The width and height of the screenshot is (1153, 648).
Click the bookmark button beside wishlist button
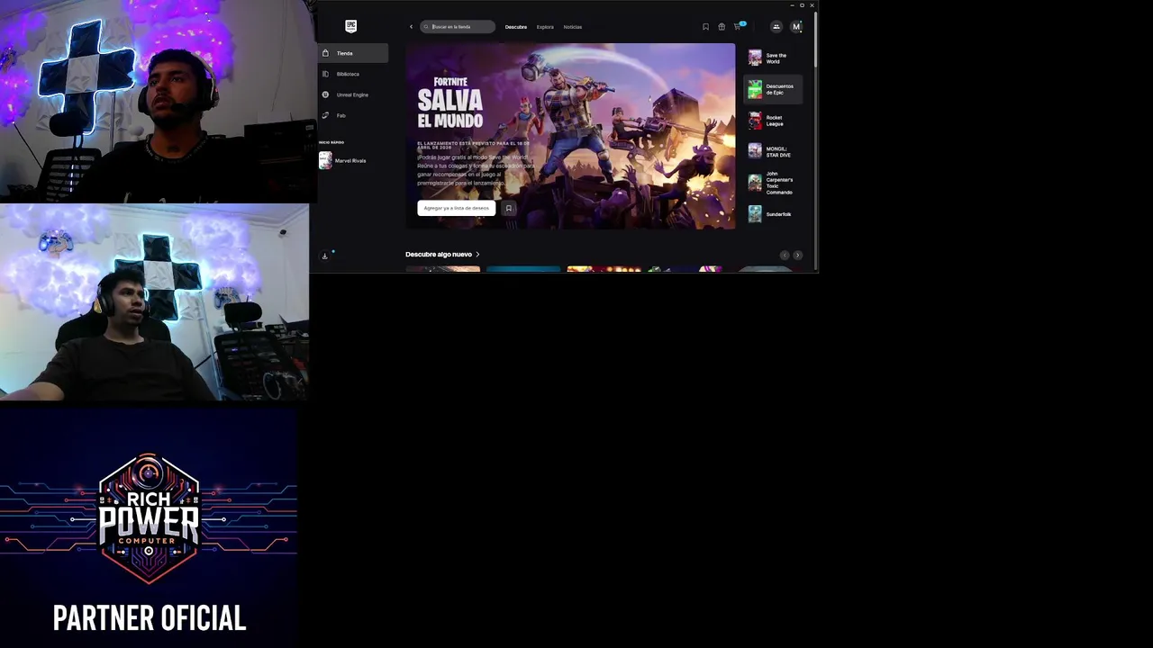pyautogui.click(x=508, y=208)
